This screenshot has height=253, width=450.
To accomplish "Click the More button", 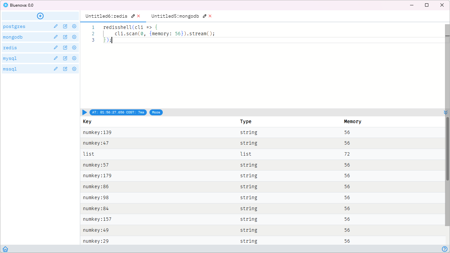I will [156, 112].
